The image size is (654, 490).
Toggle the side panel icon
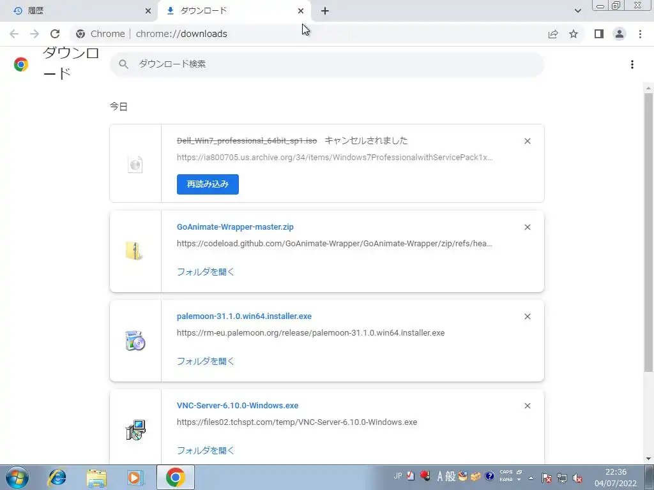[x=599, y=34]
